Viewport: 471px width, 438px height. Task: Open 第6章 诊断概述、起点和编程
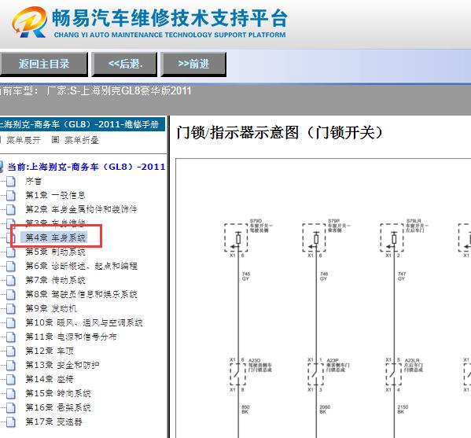pyautogui.click(x=81, y=266)
